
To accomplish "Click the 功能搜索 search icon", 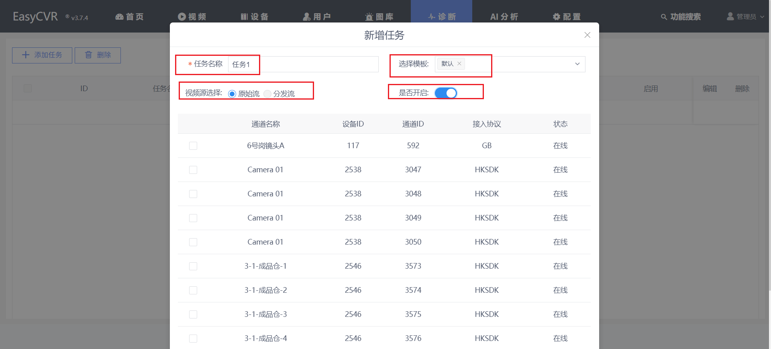I will [x=664, y=17].
